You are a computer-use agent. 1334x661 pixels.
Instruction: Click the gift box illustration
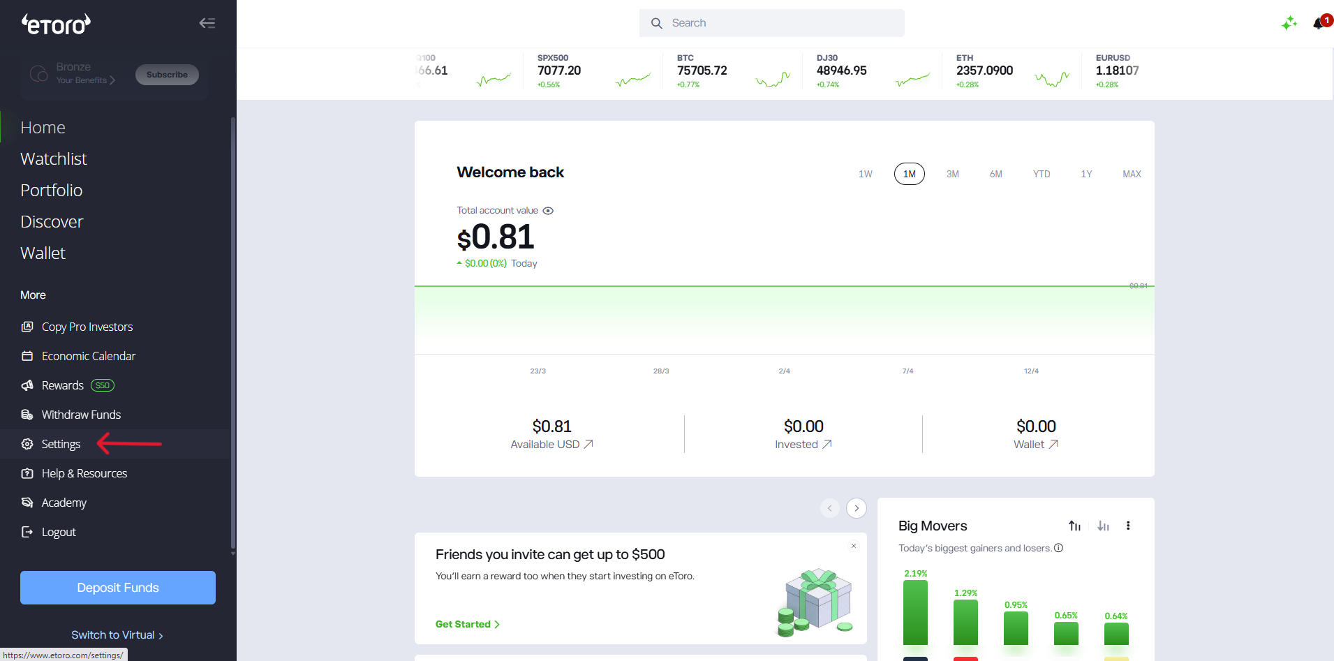point(815,602)
